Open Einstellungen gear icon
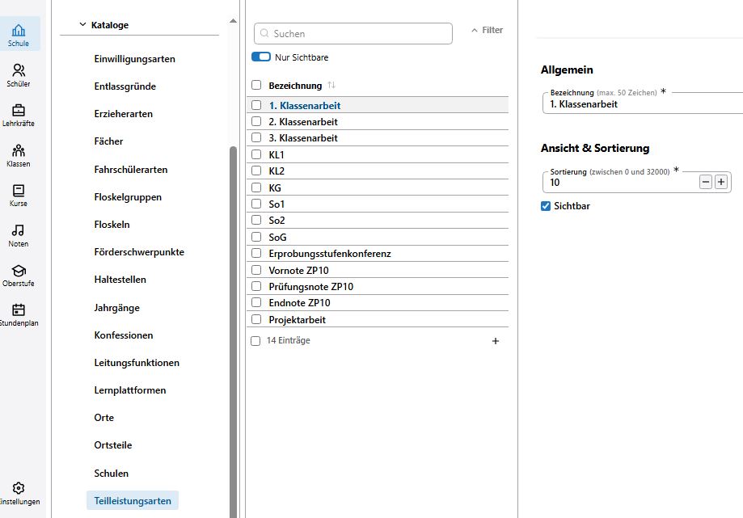This screenshot has width=743, height=518. (x=19, y=488)
